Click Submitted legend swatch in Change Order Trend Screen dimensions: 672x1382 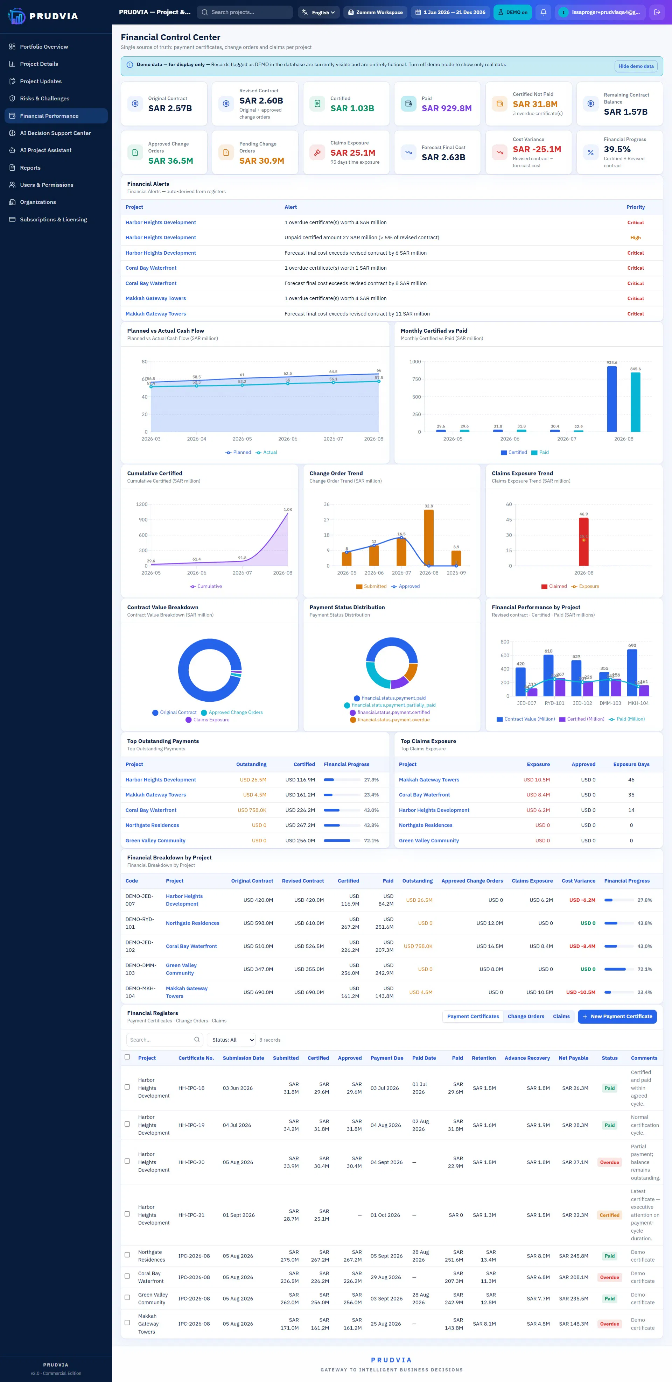click(x=359, y=586)
